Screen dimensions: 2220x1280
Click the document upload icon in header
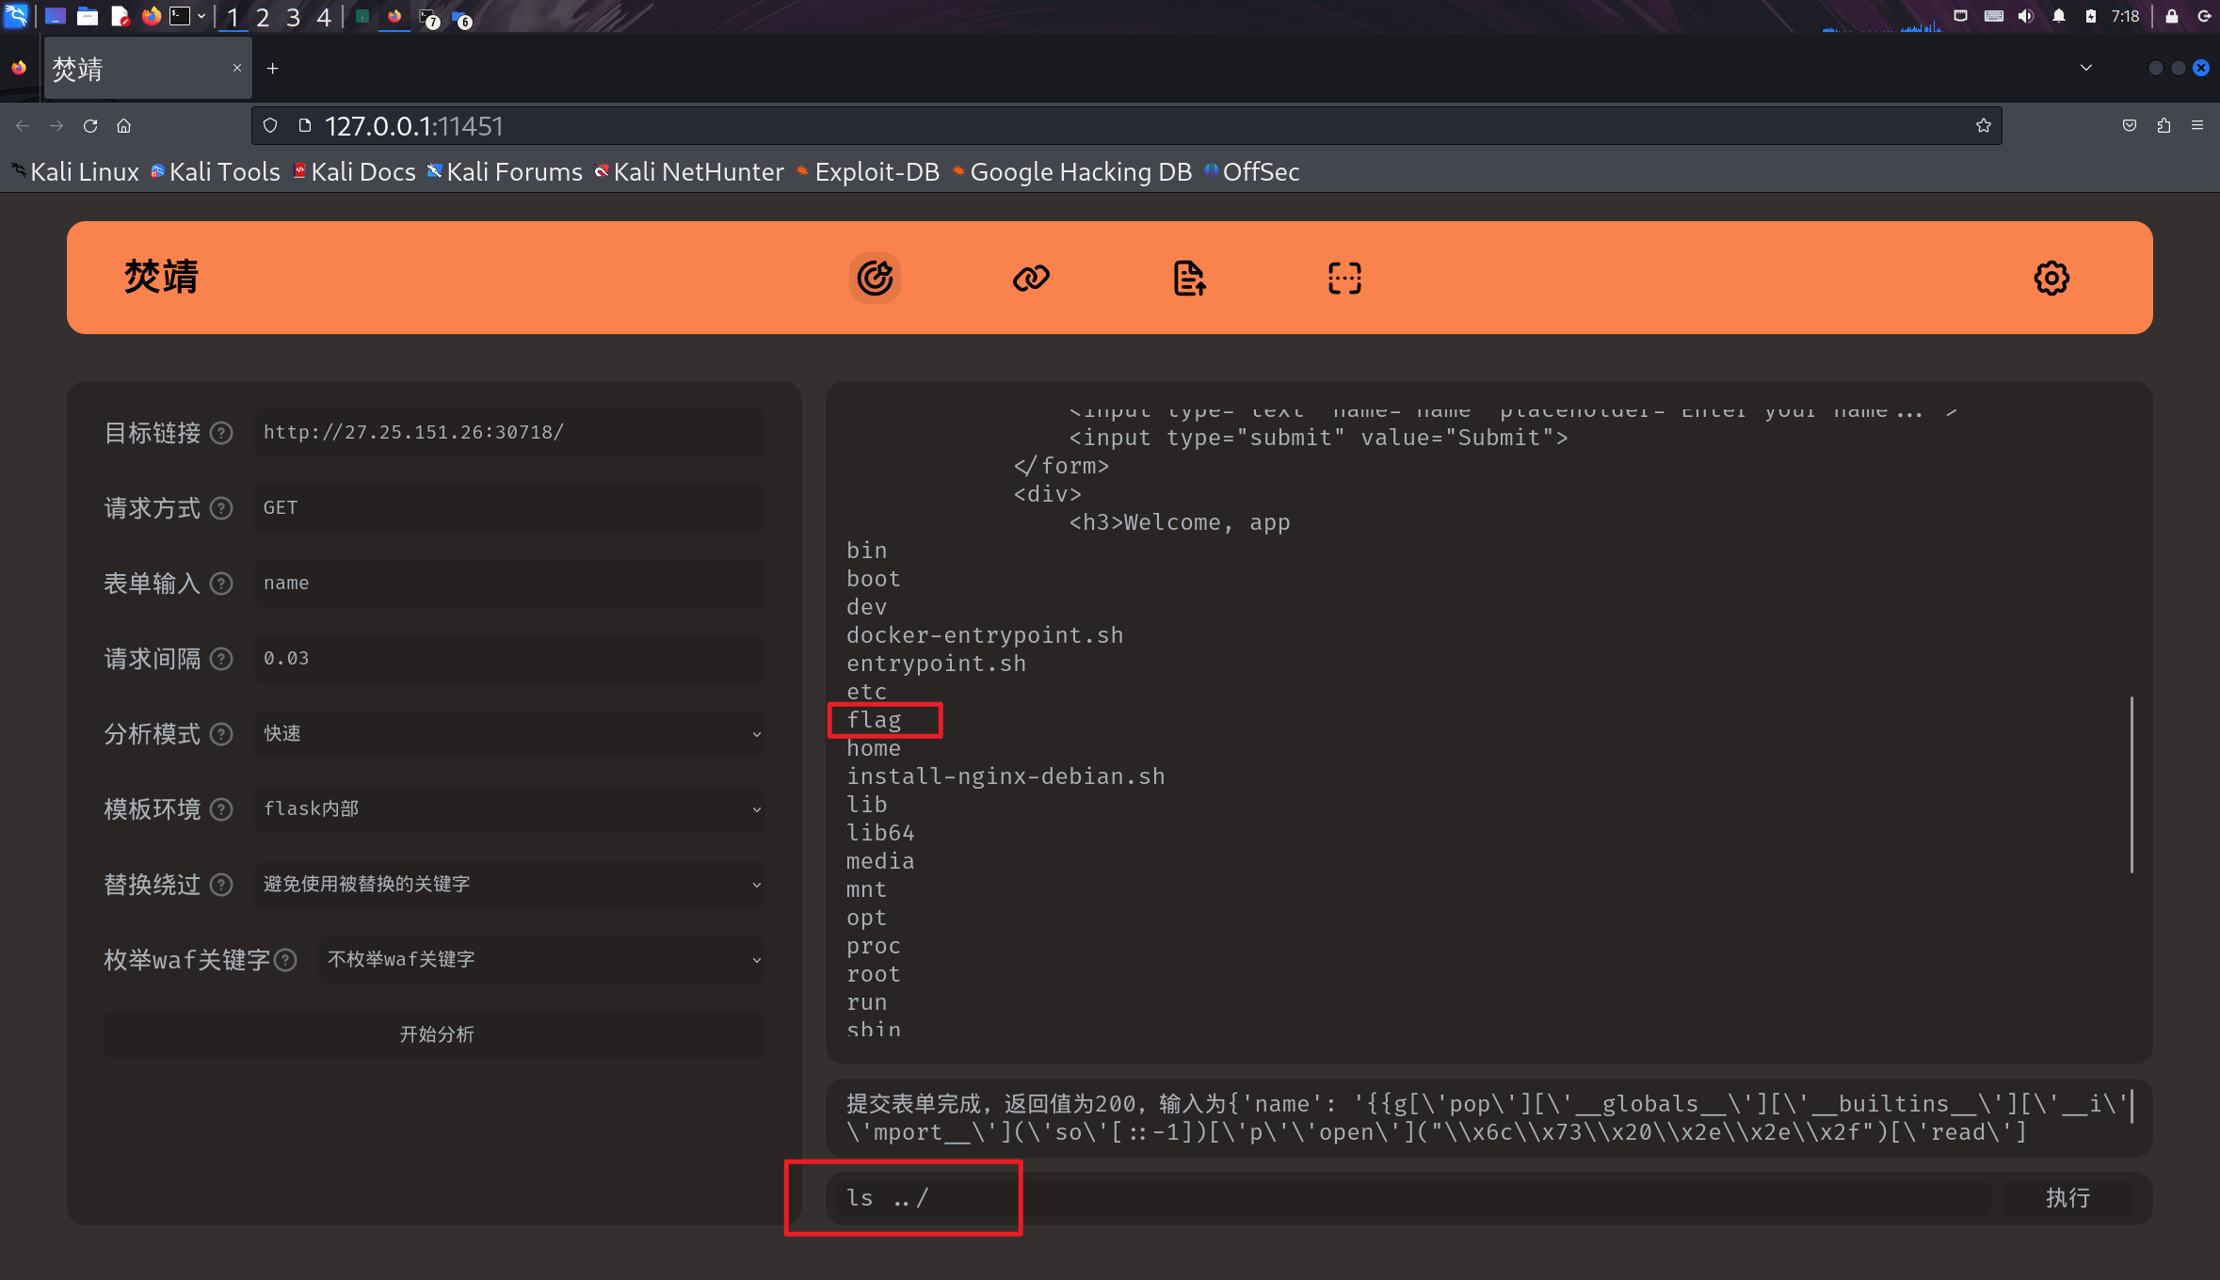1188,278
